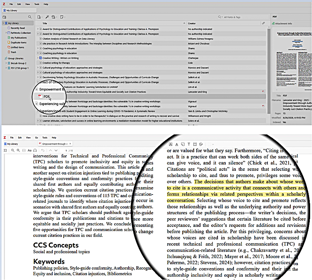
Task: Go to next page arrow in reader
Action: pos(56,150)
